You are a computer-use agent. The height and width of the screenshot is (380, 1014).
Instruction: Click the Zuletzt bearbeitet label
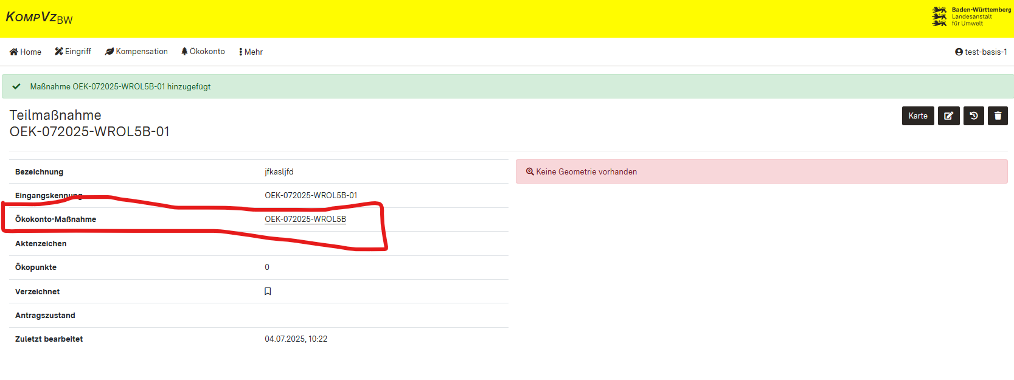(49, 339)
